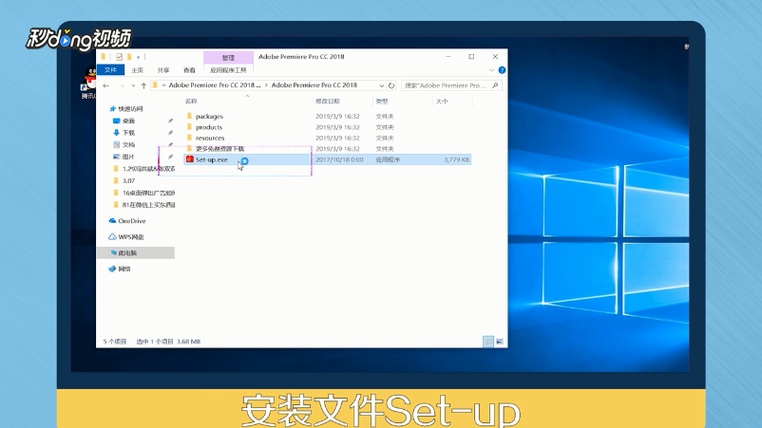Open the Tencent QQ desktop icon

90,84
